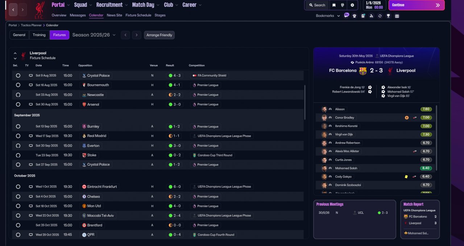Switch to the Training calendar view

pos(39,35)
